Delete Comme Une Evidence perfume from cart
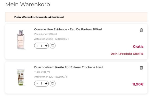This screenshot has width=153, height=99. tap(141, 30)
